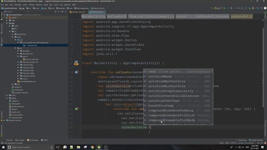Viewport: 267px width, 150px height.
Task: Open Chrome from the taskbar
Action: coord(92,147)
